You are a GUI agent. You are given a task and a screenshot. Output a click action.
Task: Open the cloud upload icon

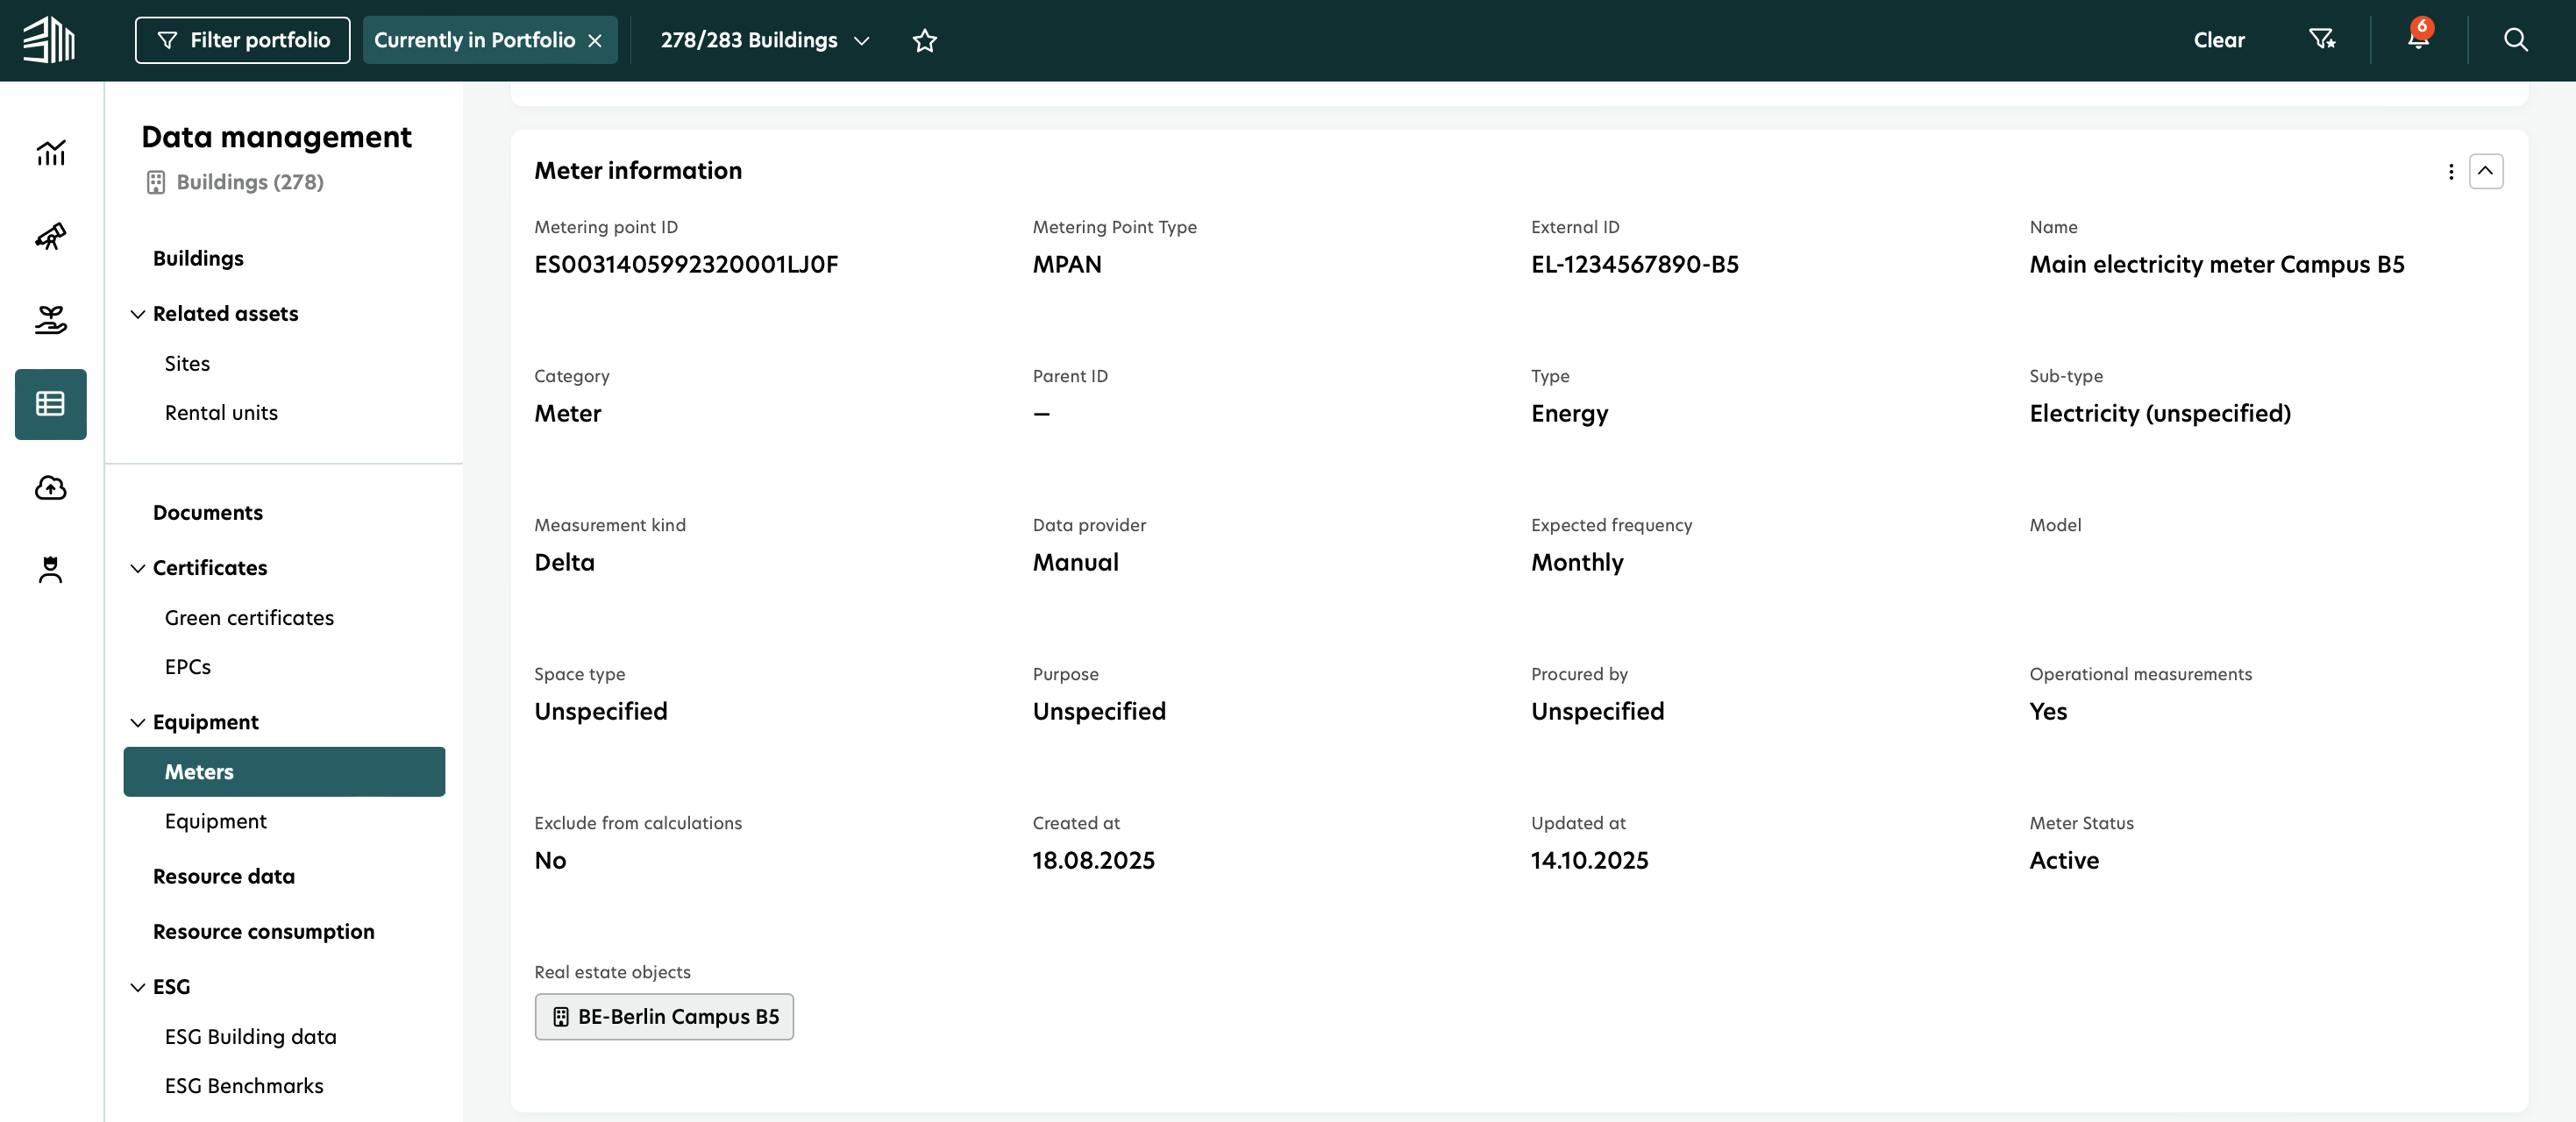(50, 489)
